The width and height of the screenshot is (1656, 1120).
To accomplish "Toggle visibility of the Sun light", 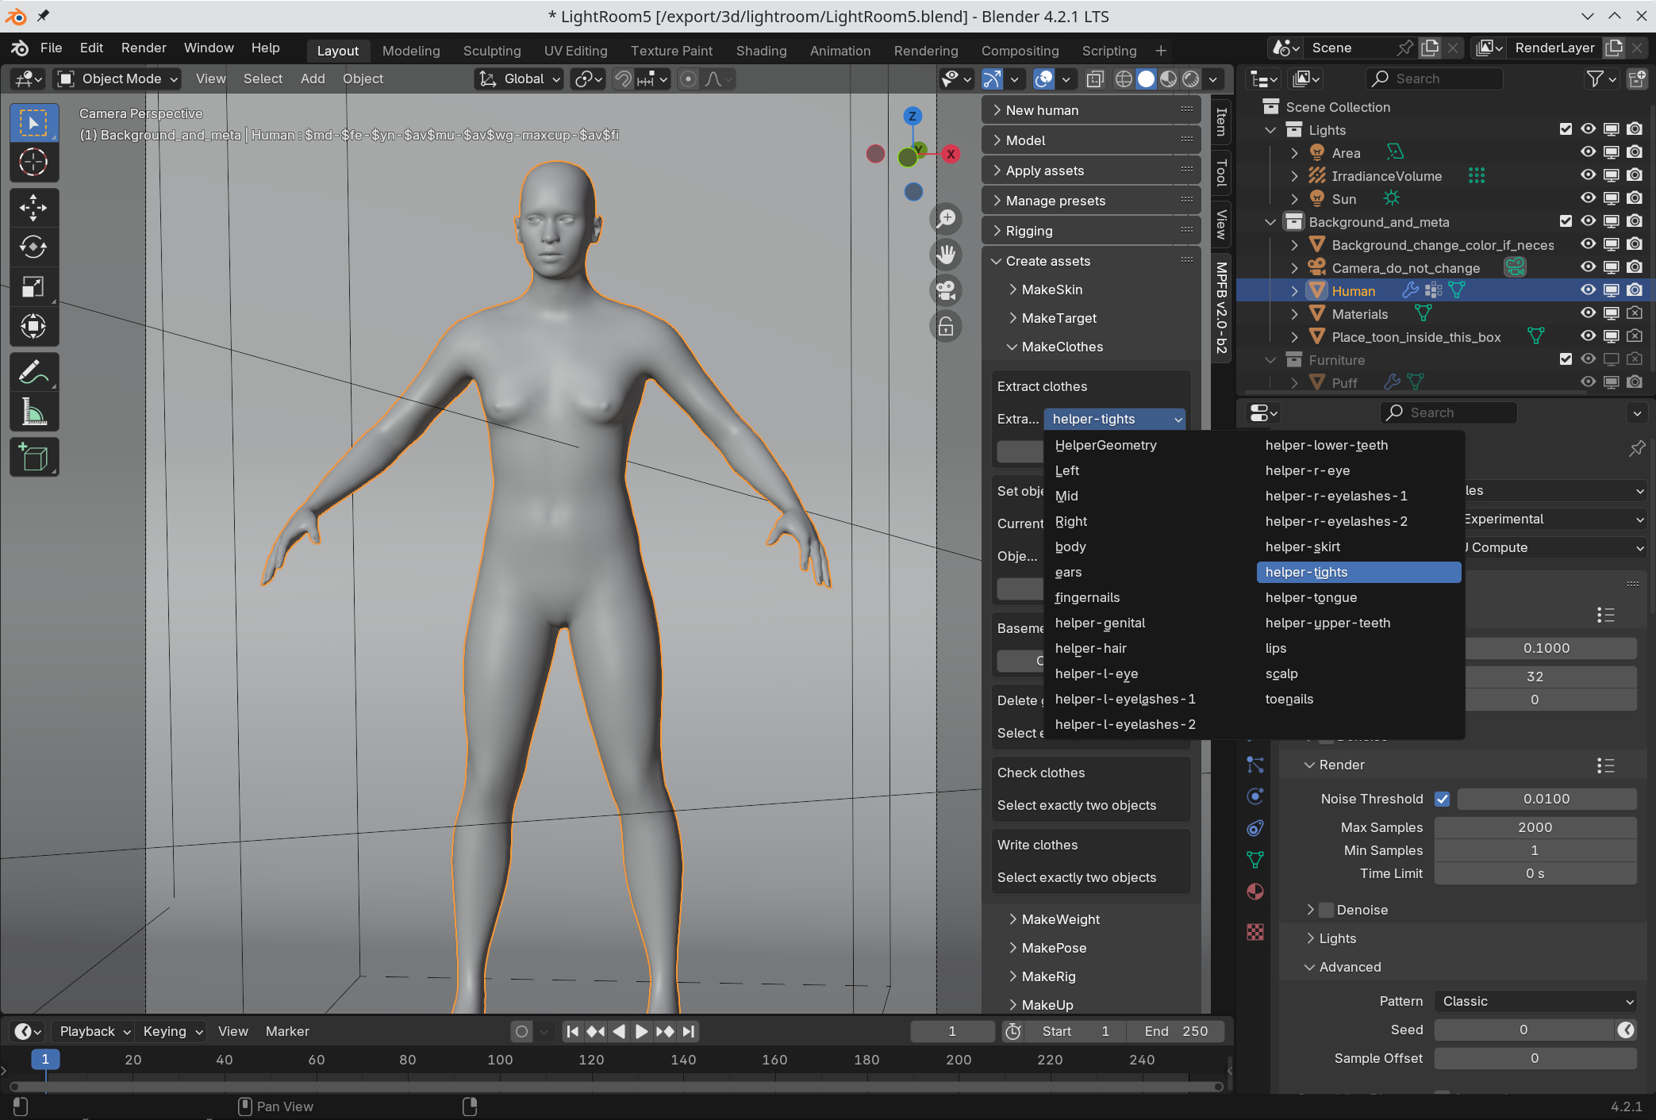I will click(x=1588, y=198).
